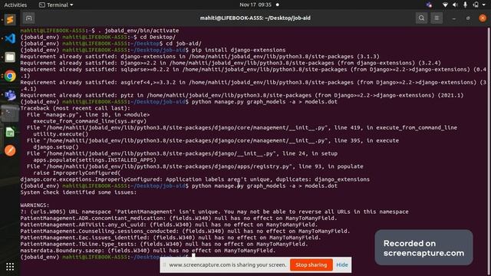The height and width of the screenshot is (276, 491).
Task: Click the volume speaker icon
Action: click(455, 5)
